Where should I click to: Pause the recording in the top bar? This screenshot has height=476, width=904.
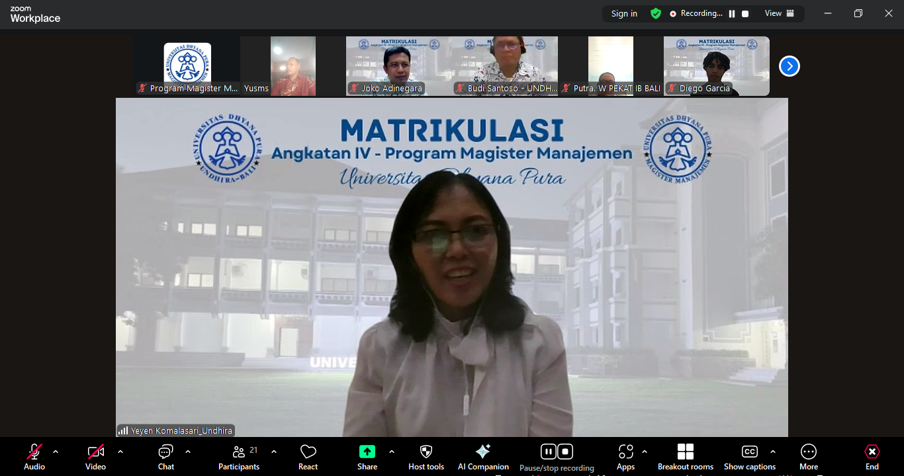[x=732, y=13]
